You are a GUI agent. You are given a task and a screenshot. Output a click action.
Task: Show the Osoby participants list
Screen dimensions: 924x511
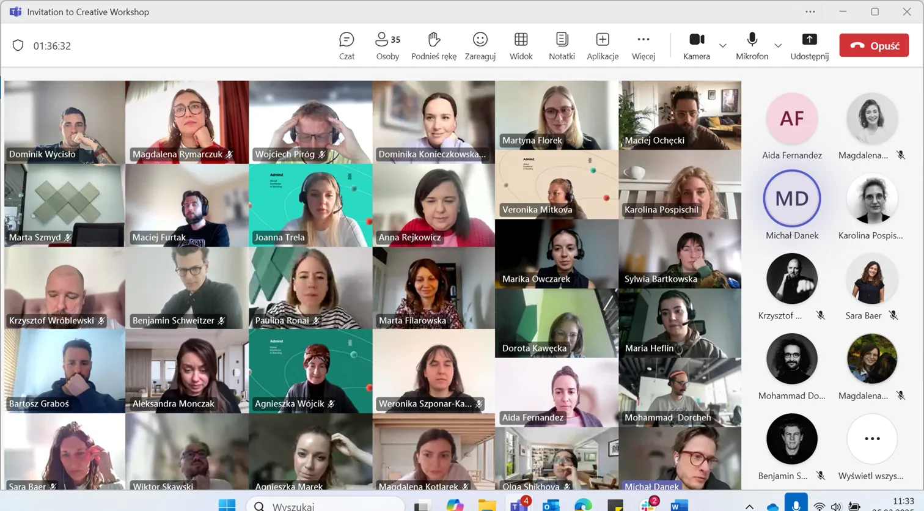pos(387,46)
